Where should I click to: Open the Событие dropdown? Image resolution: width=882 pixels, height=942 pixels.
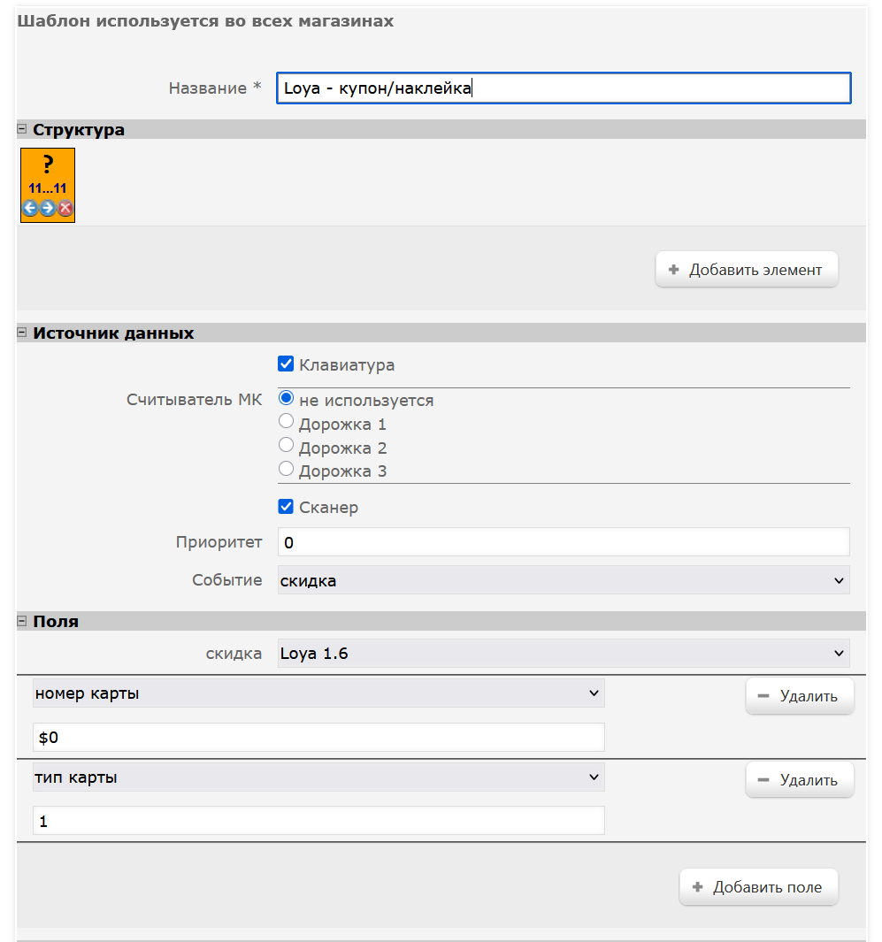point(563,580)
